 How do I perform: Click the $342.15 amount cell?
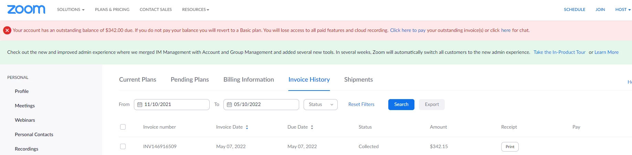pos(439,146)
